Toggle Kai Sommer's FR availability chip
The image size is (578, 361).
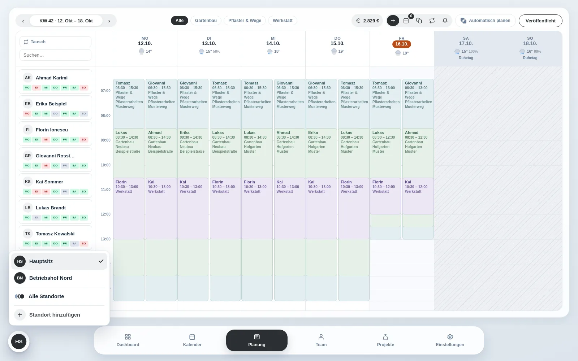click(x=65, y=191)
